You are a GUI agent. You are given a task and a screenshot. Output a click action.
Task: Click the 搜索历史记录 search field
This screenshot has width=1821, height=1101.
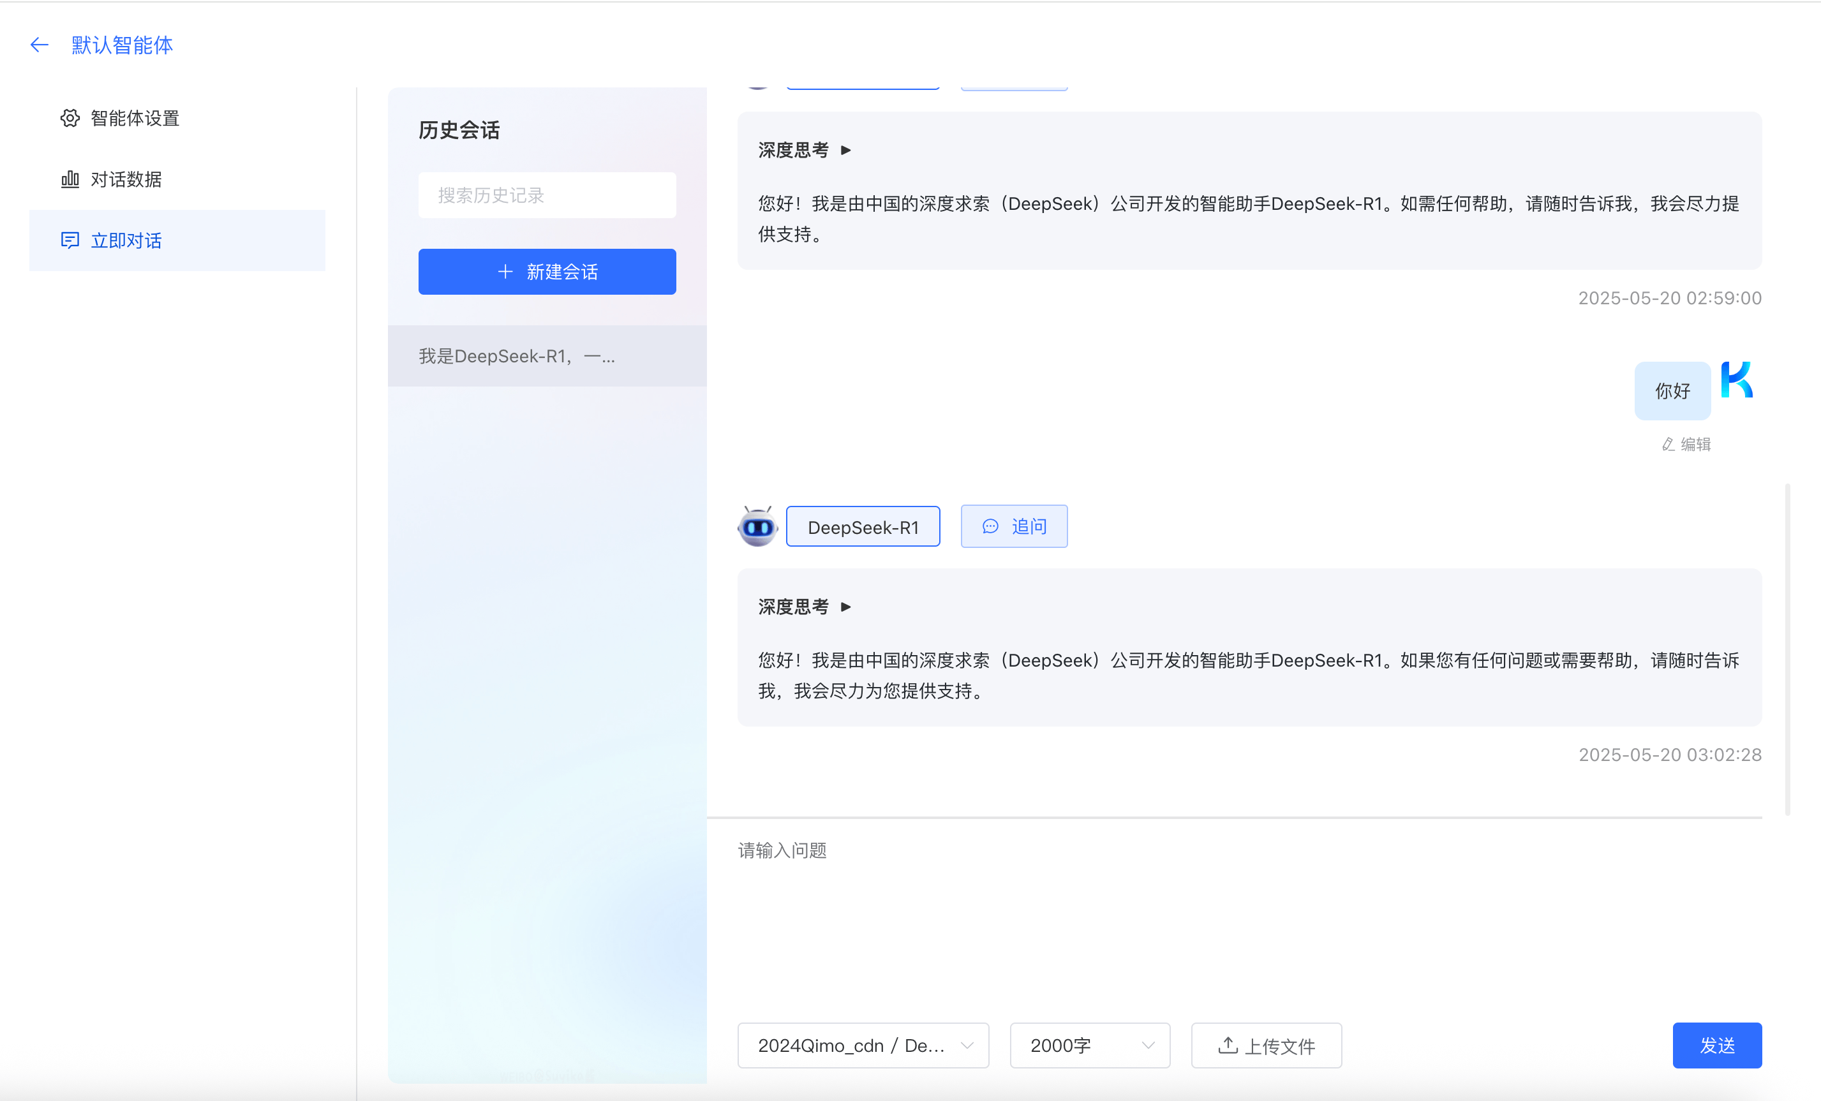pyautogui.click(x=547, y=195)
